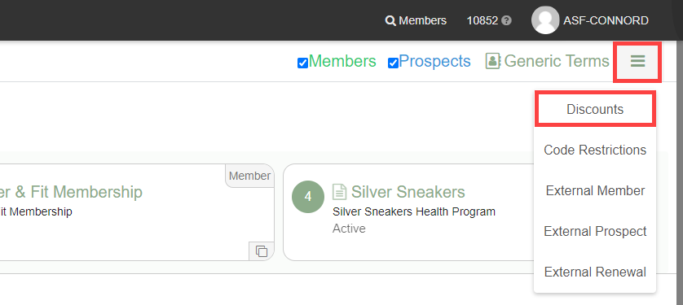Uncheck the Prospects checkbox
This screenshot has height=305, width=683.
[x=393, y=63]
